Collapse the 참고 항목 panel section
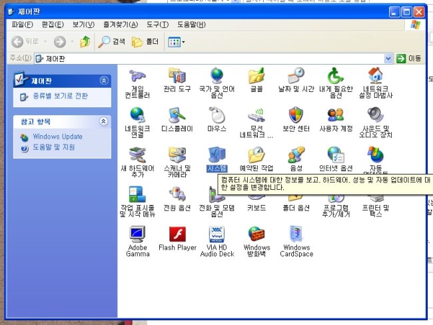 (103, 121)
